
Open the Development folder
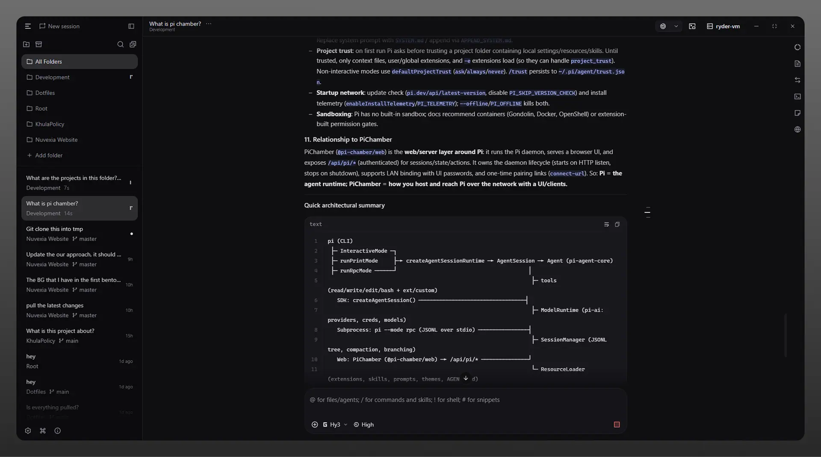80,77
